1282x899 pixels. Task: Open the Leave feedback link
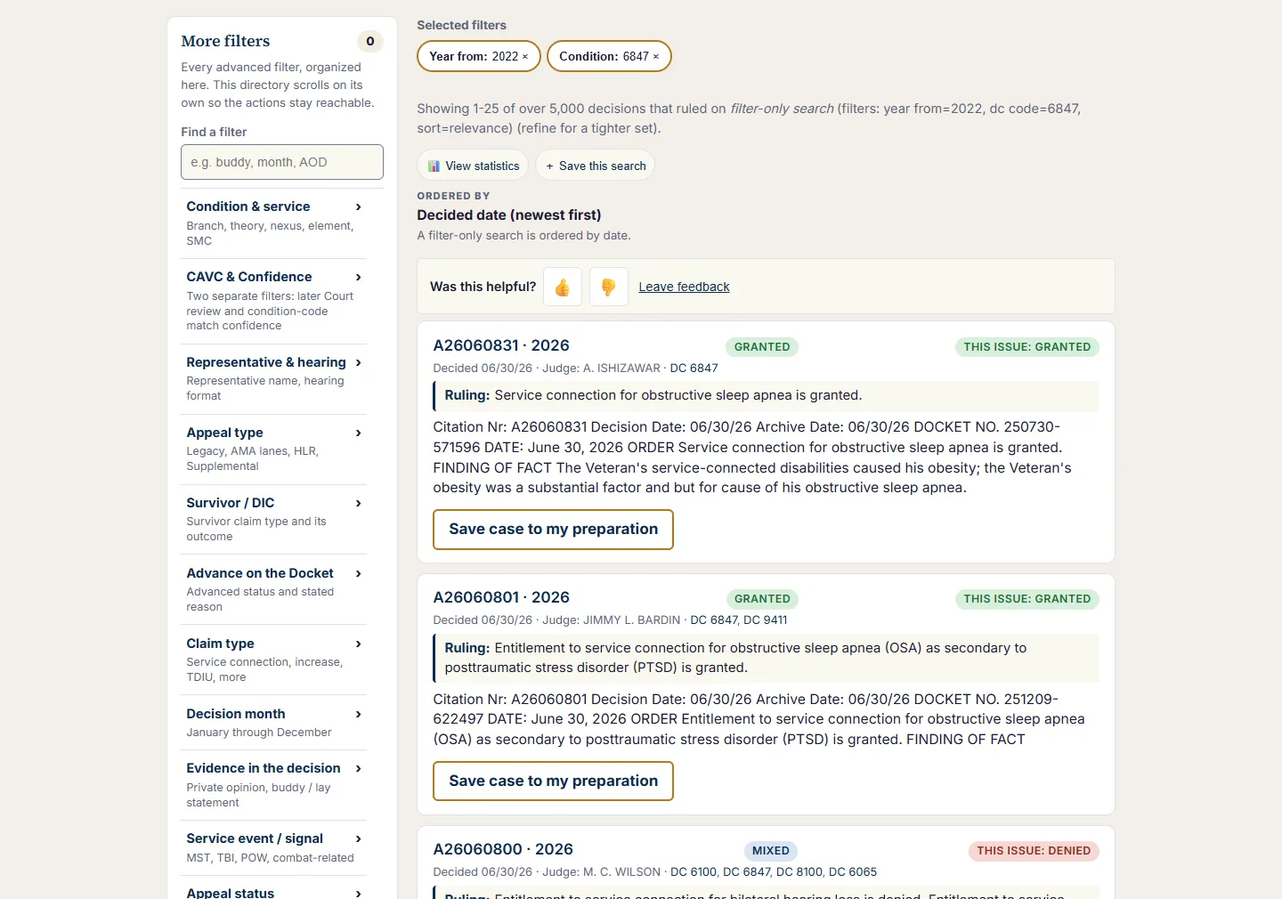click(x=684, y=287)
